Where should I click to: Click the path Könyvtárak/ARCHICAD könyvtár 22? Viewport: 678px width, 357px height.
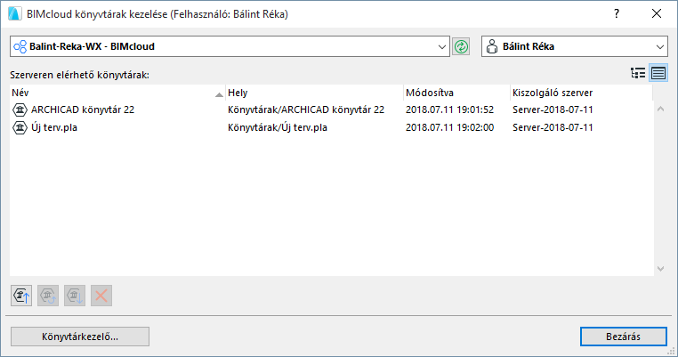306,110
